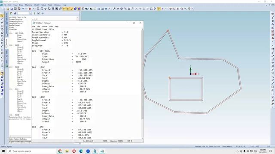Screen dimensions: 275x154
Task: Select the Line drawing tool in left toolbar
Action: (2, 19)
